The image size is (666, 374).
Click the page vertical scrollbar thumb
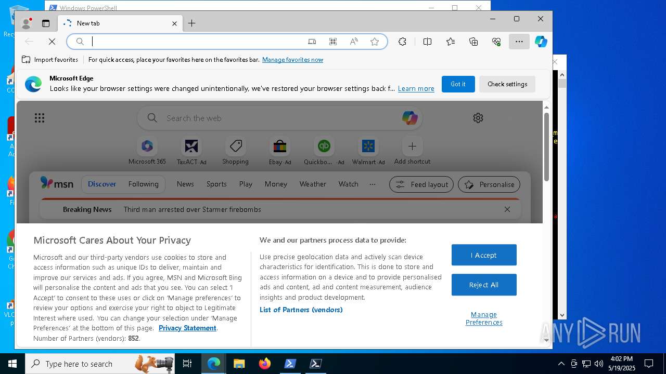(x=546, y=146)
